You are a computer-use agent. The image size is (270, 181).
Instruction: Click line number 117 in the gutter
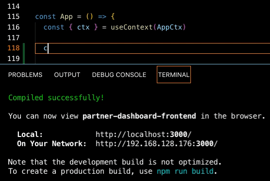pos(14,38)
